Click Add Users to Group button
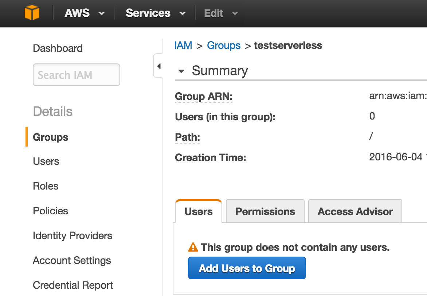Screen dimensions: 427x296 click(247, 268)
